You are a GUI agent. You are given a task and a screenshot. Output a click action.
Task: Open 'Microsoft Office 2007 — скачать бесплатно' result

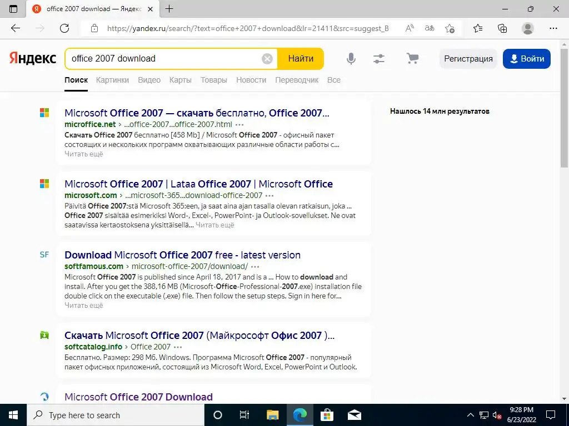coord(197,113)
